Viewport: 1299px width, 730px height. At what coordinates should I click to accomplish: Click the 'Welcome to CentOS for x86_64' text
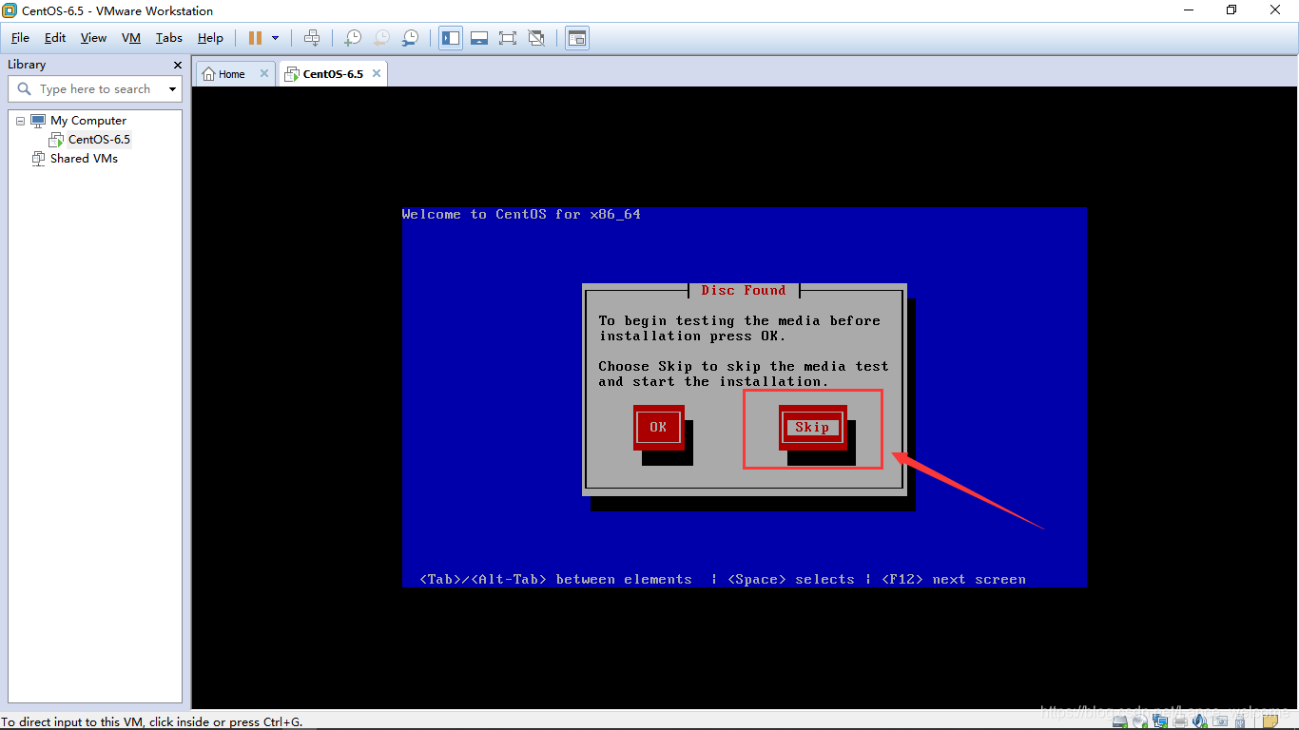click(x=521, y=214)
